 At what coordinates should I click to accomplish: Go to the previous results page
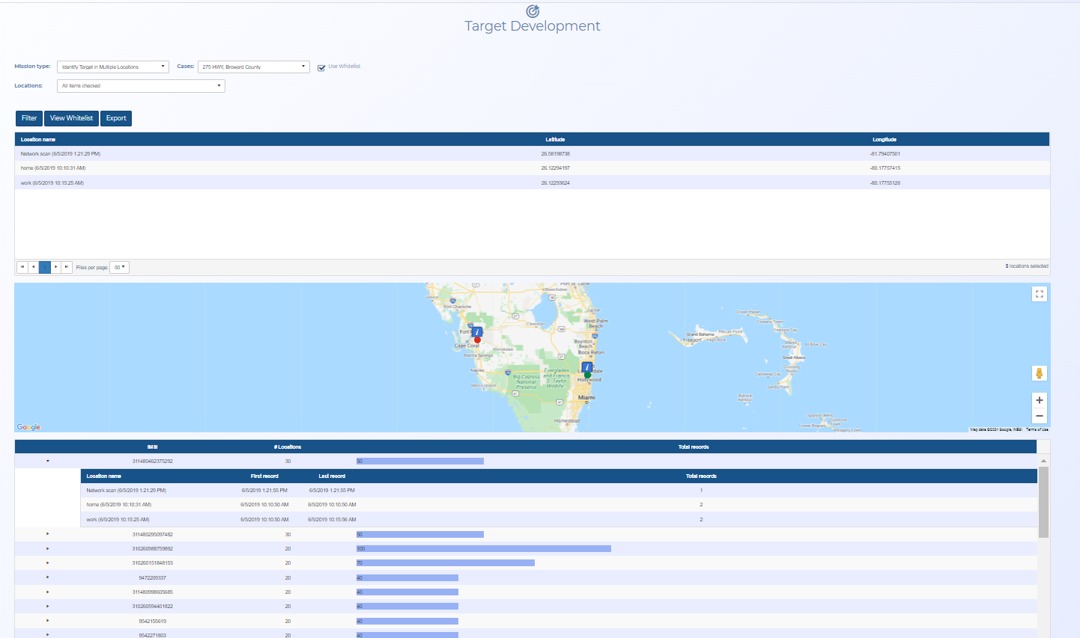pos(34,267)
